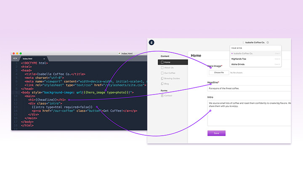Click the Home page icon in sidebar
Viewport: 303px width, 189px height.
(x=162, y=62)
